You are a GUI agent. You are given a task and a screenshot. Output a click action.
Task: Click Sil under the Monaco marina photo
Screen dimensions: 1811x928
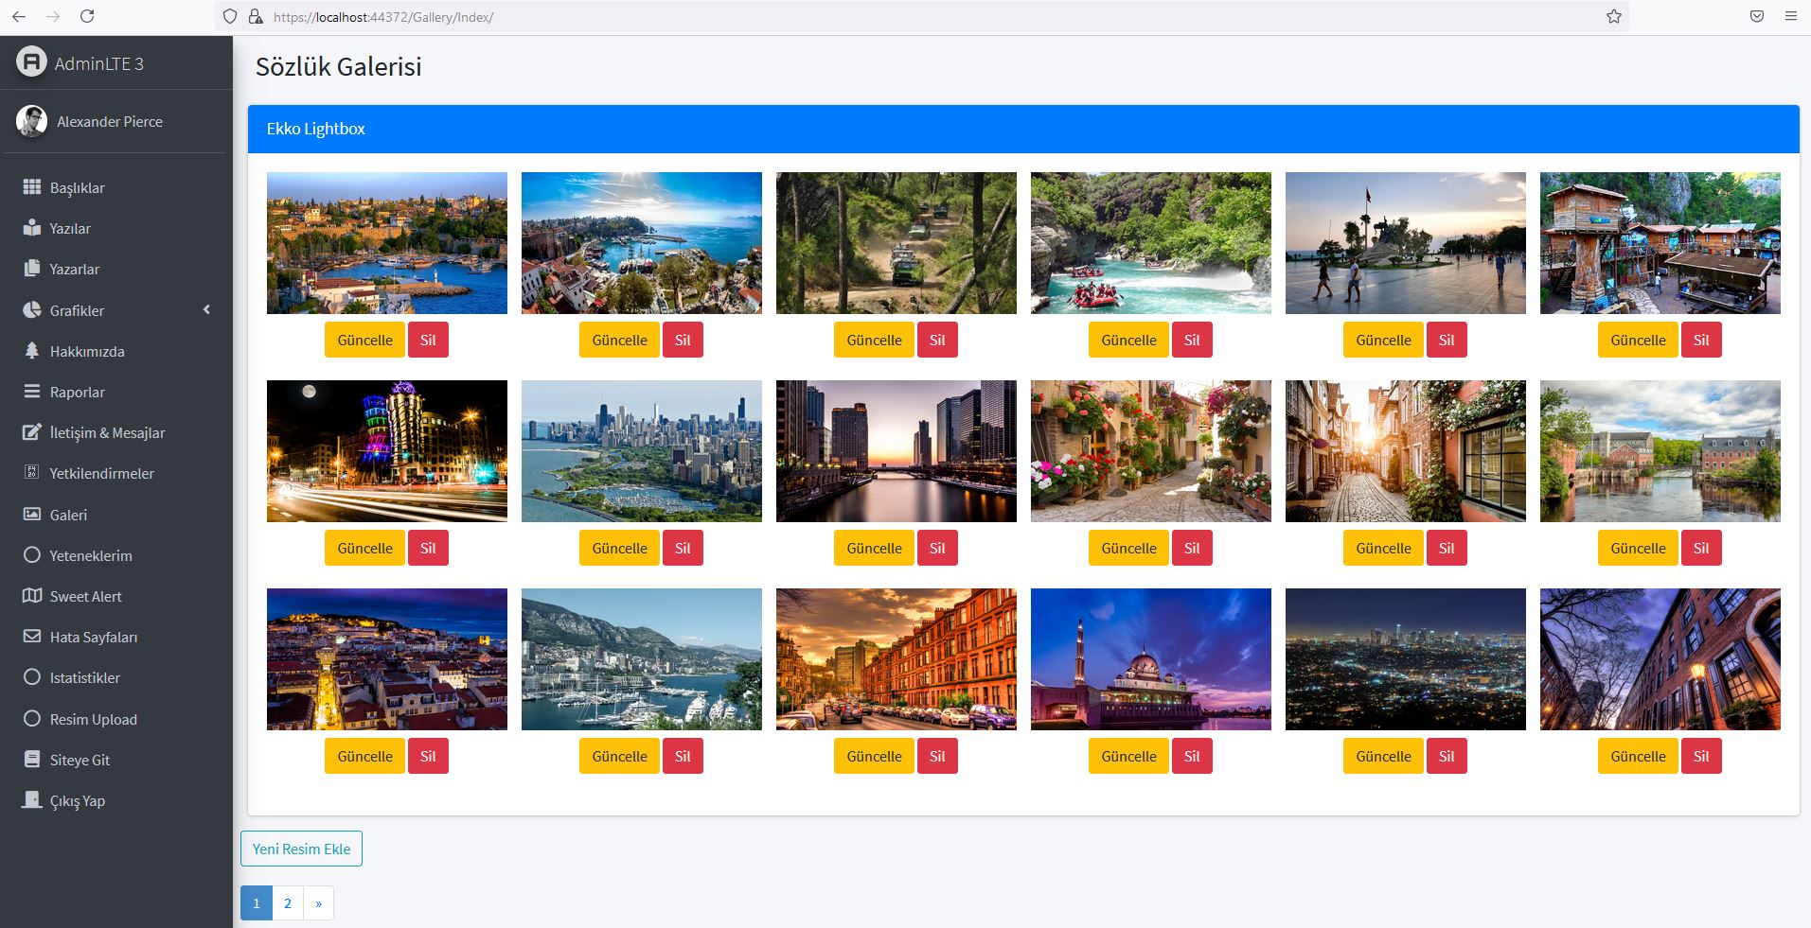click(x=683, y=756)
